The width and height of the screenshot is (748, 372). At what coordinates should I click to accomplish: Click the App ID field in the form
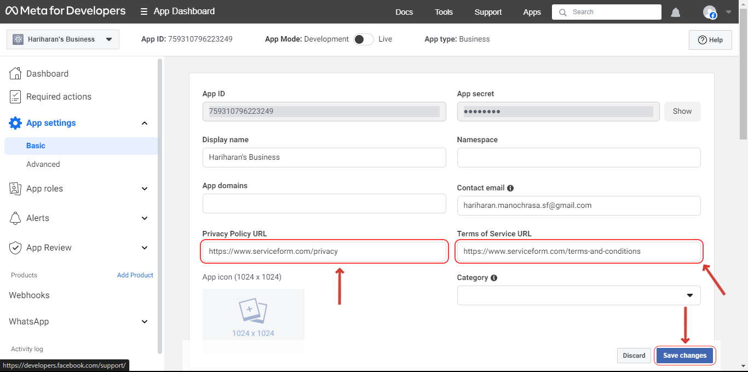[324, 112]
